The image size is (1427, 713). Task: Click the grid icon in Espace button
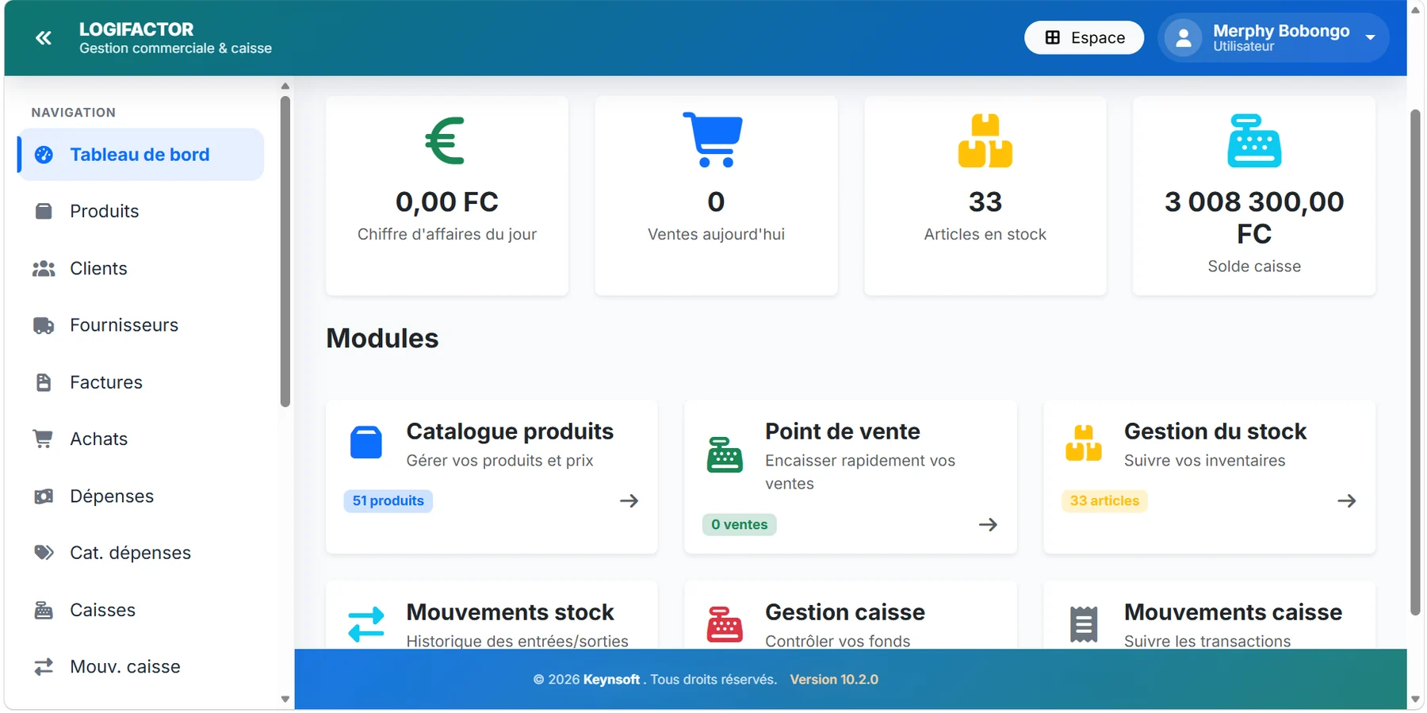click(1053, 37)
